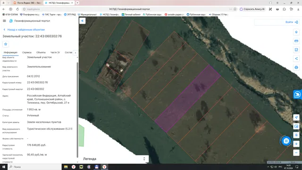Select the value 90,45 руб./кв. м
The width and height of the screenshot is (302, 170).
(x=37, y=154)
